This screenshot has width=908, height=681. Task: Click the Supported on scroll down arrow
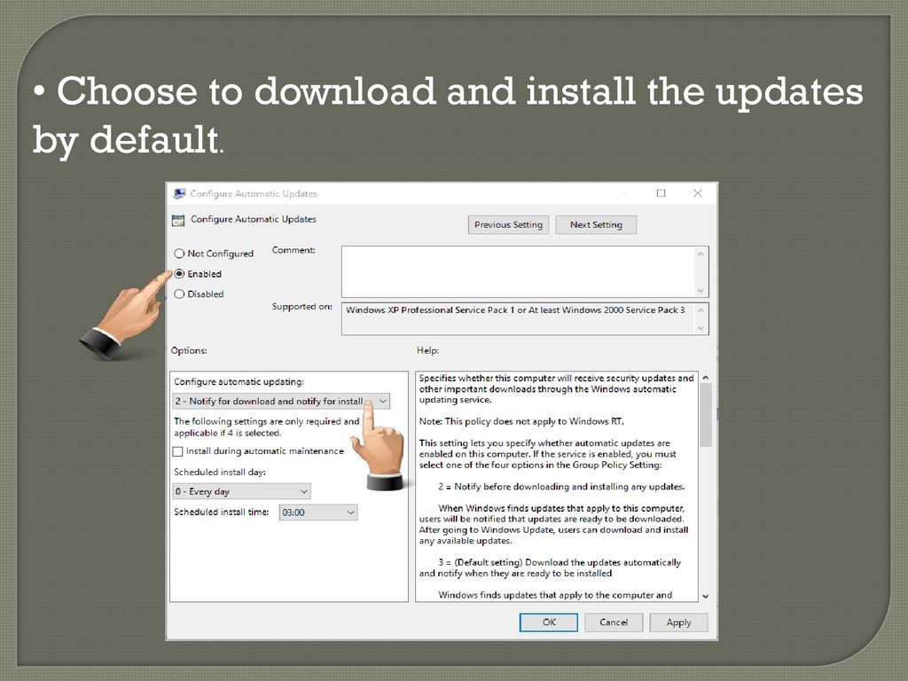pyautogui.click(x=701, y=328)
